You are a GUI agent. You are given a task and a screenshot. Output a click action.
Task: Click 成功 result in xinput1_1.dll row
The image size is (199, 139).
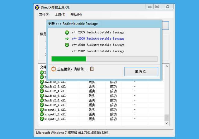(x=113, y=110)
